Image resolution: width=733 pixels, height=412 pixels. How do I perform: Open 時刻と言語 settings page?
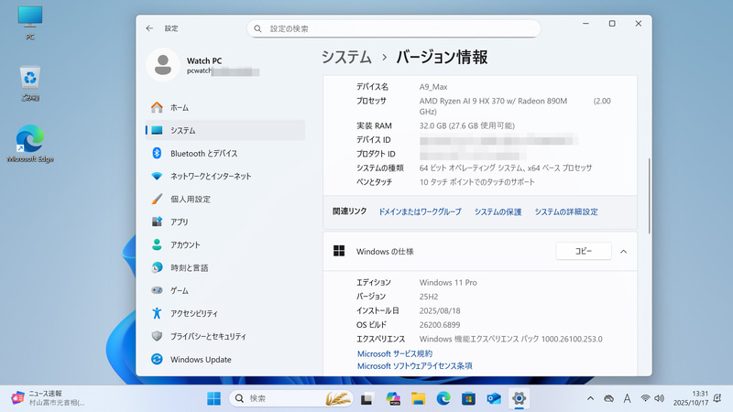coord(225,267)
